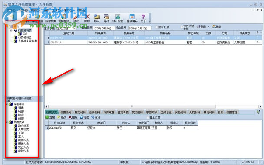This screenshot has width=264, height=165.
Task: Open the toolbar overflow arrow after 关于
Action: click(149, 21)
